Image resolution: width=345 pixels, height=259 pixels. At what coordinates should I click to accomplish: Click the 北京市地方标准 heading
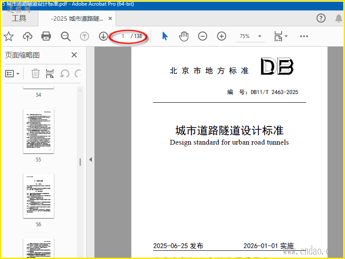209,71
